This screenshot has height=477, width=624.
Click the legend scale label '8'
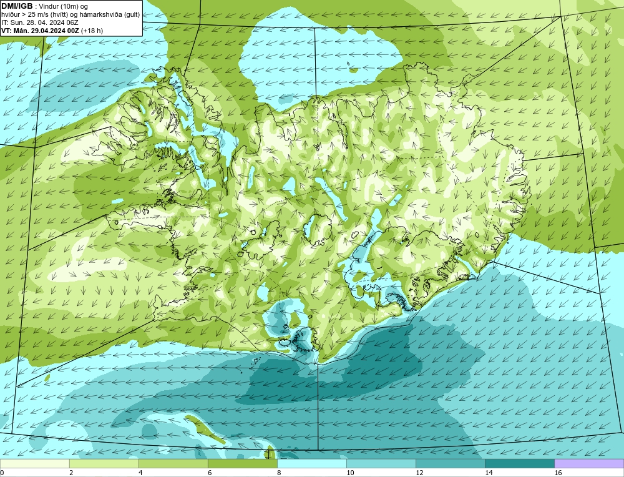point(279,473)
